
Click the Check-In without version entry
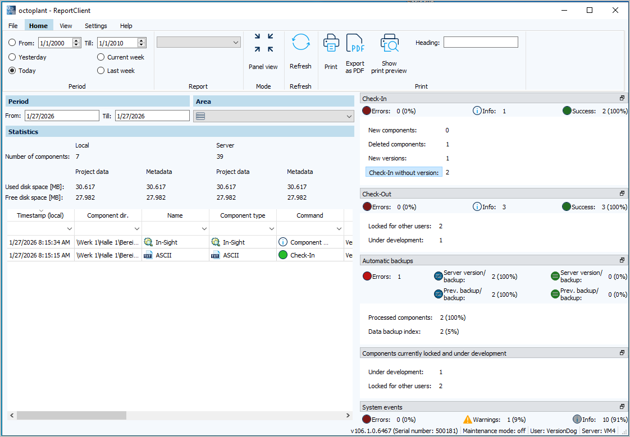(x=404, y=172)
